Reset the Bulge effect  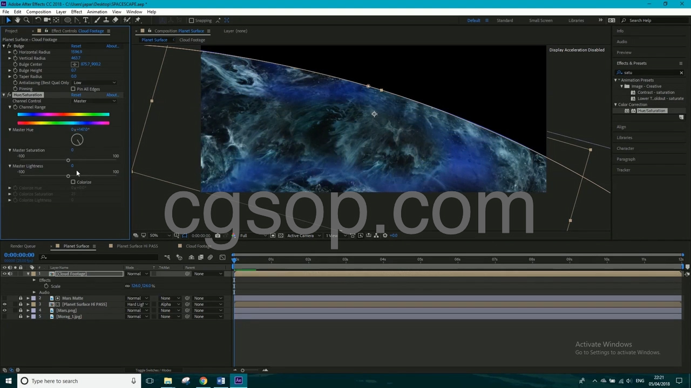pos(76,46)
